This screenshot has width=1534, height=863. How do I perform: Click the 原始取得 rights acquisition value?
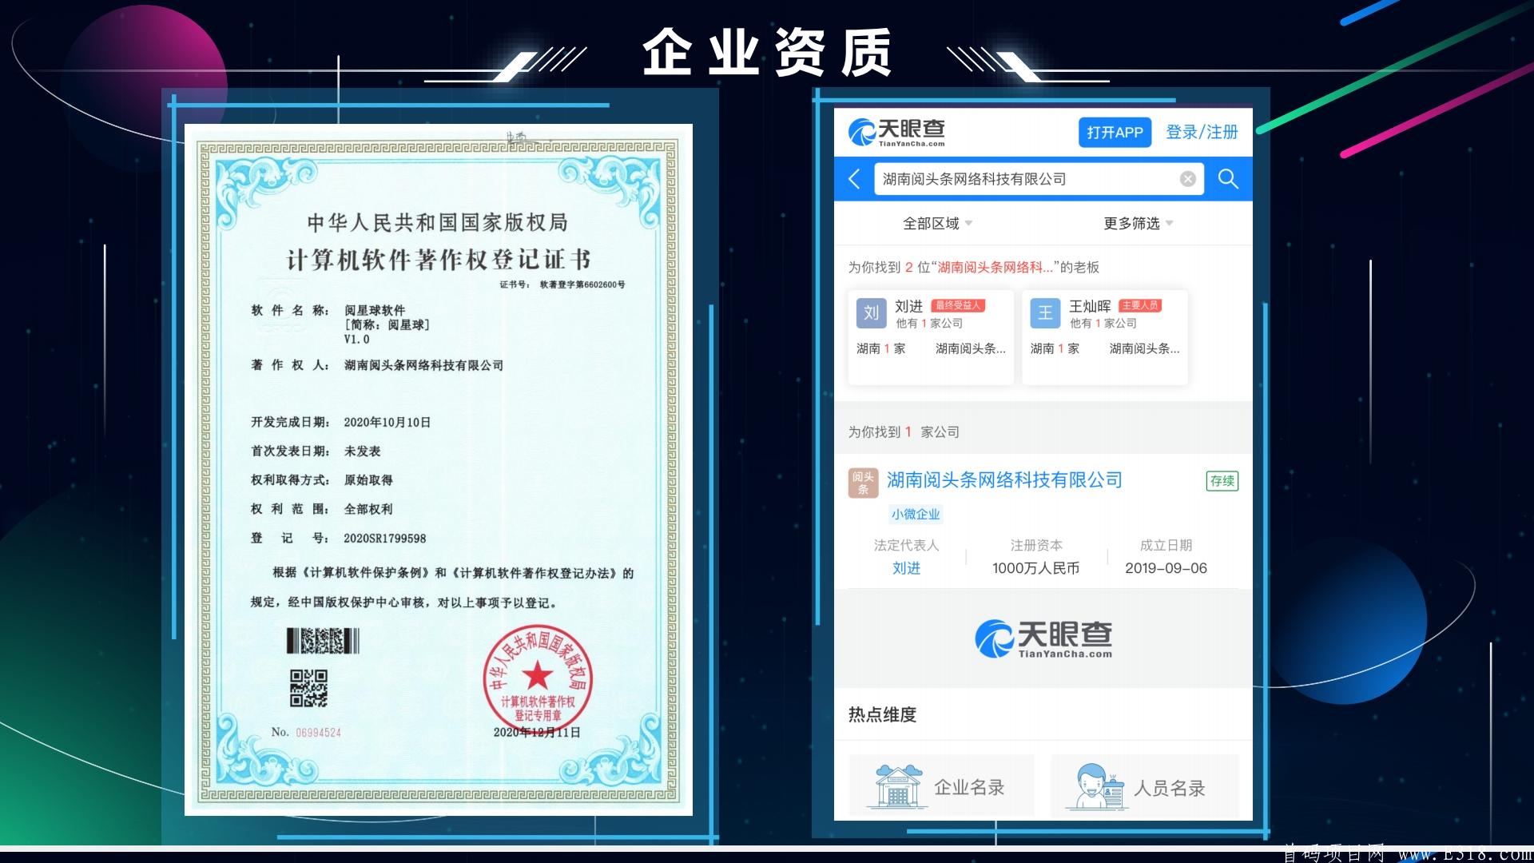tap(368, 480)
